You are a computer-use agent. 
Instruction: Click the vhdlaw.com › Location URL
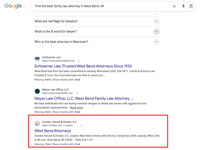[x=57, y=125]
